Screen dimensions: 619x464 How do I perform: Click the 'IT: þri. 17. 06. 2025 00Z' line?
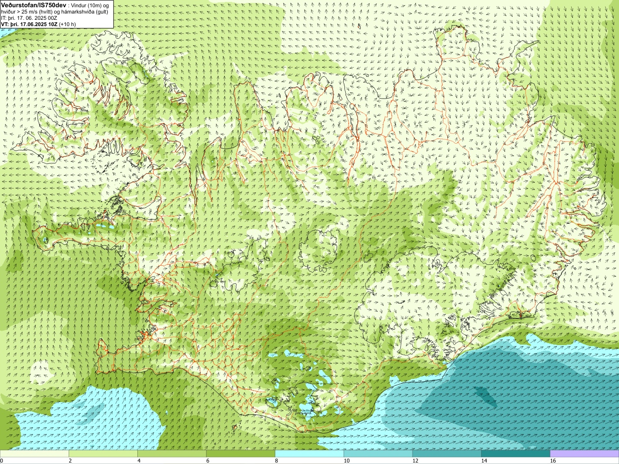point(29,17)
